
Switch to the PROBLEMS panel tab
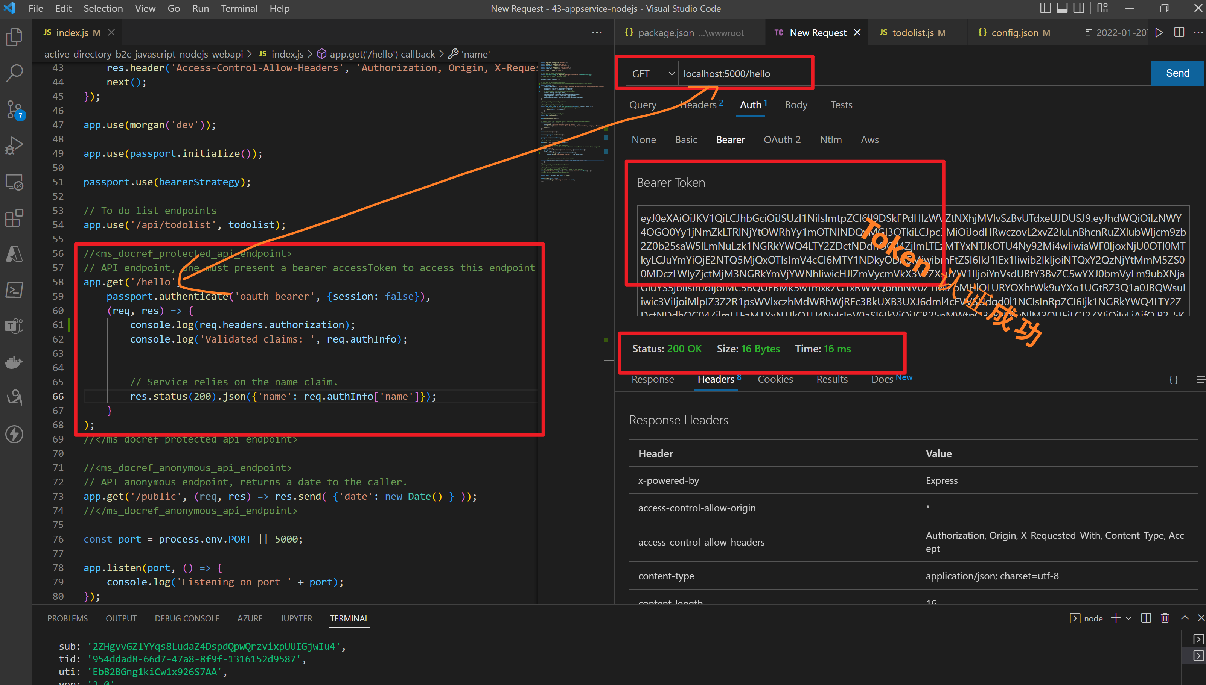pos(67,618)
